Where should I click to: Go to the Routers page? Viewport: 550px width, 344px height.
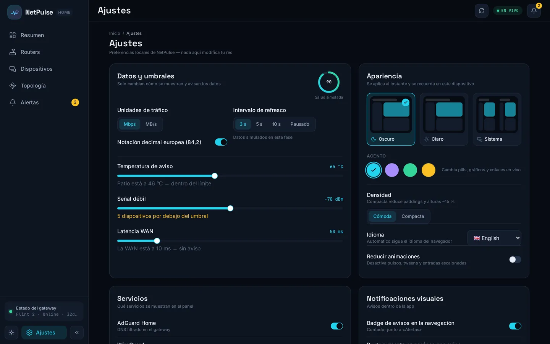[44, 52]
